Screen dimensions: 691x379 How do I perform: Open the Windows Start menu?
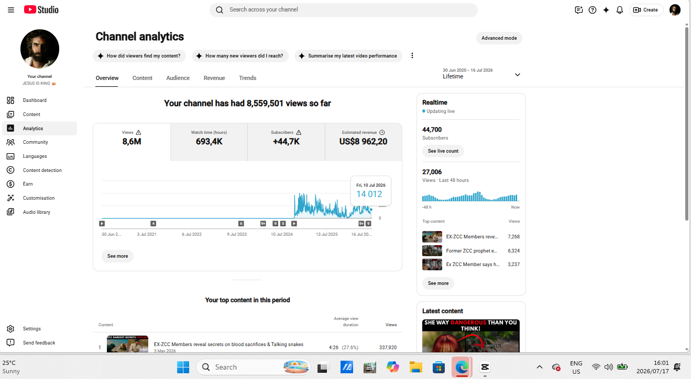point(183,367)
